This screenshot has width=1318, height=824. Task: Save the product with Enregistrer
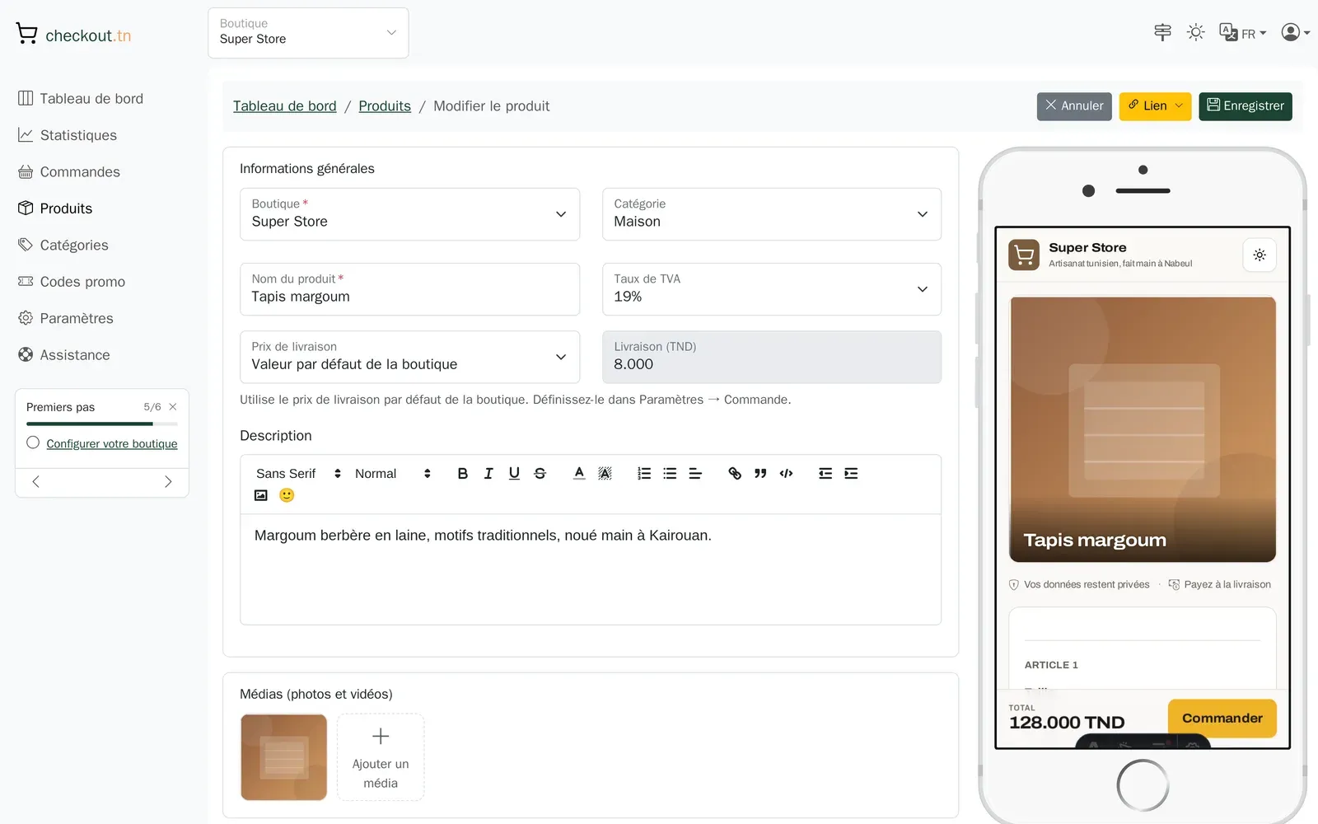coord(1246,106)
